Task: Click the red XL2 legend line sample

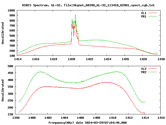Action: tap(153, 69)
